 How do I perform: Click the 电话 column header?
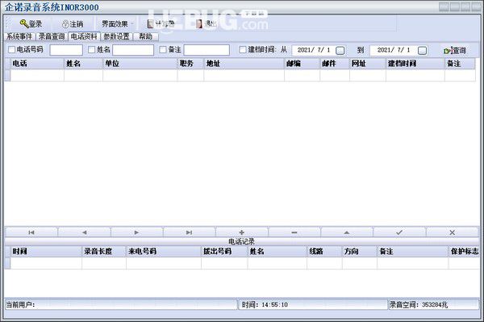click(x=37, y=64)
